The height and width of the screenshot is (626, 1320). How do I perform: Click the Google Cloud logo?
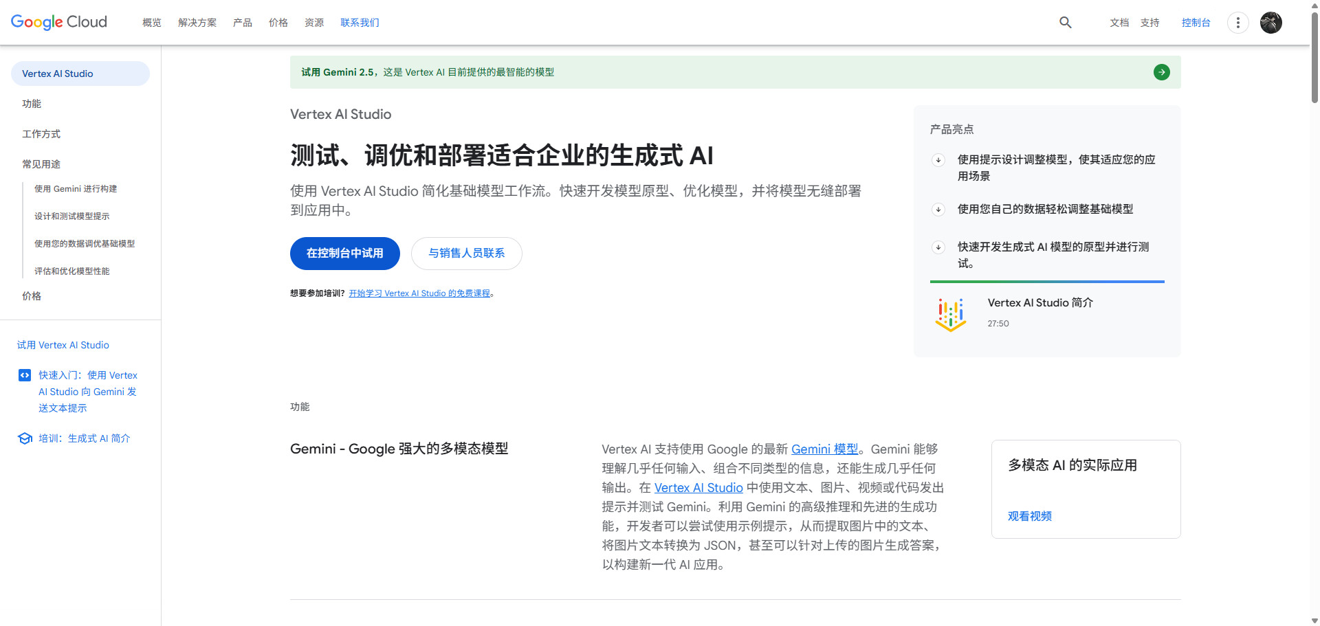point(58,22)
